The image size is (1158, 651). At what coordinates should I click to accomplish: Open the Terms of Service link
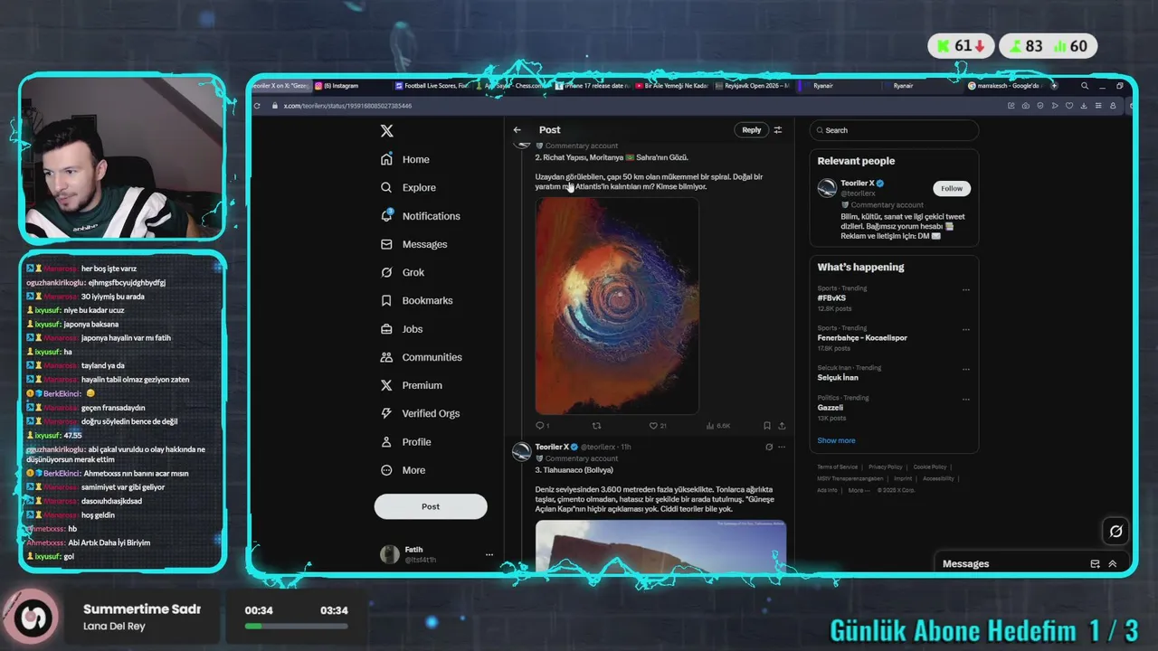click(837, 467)
